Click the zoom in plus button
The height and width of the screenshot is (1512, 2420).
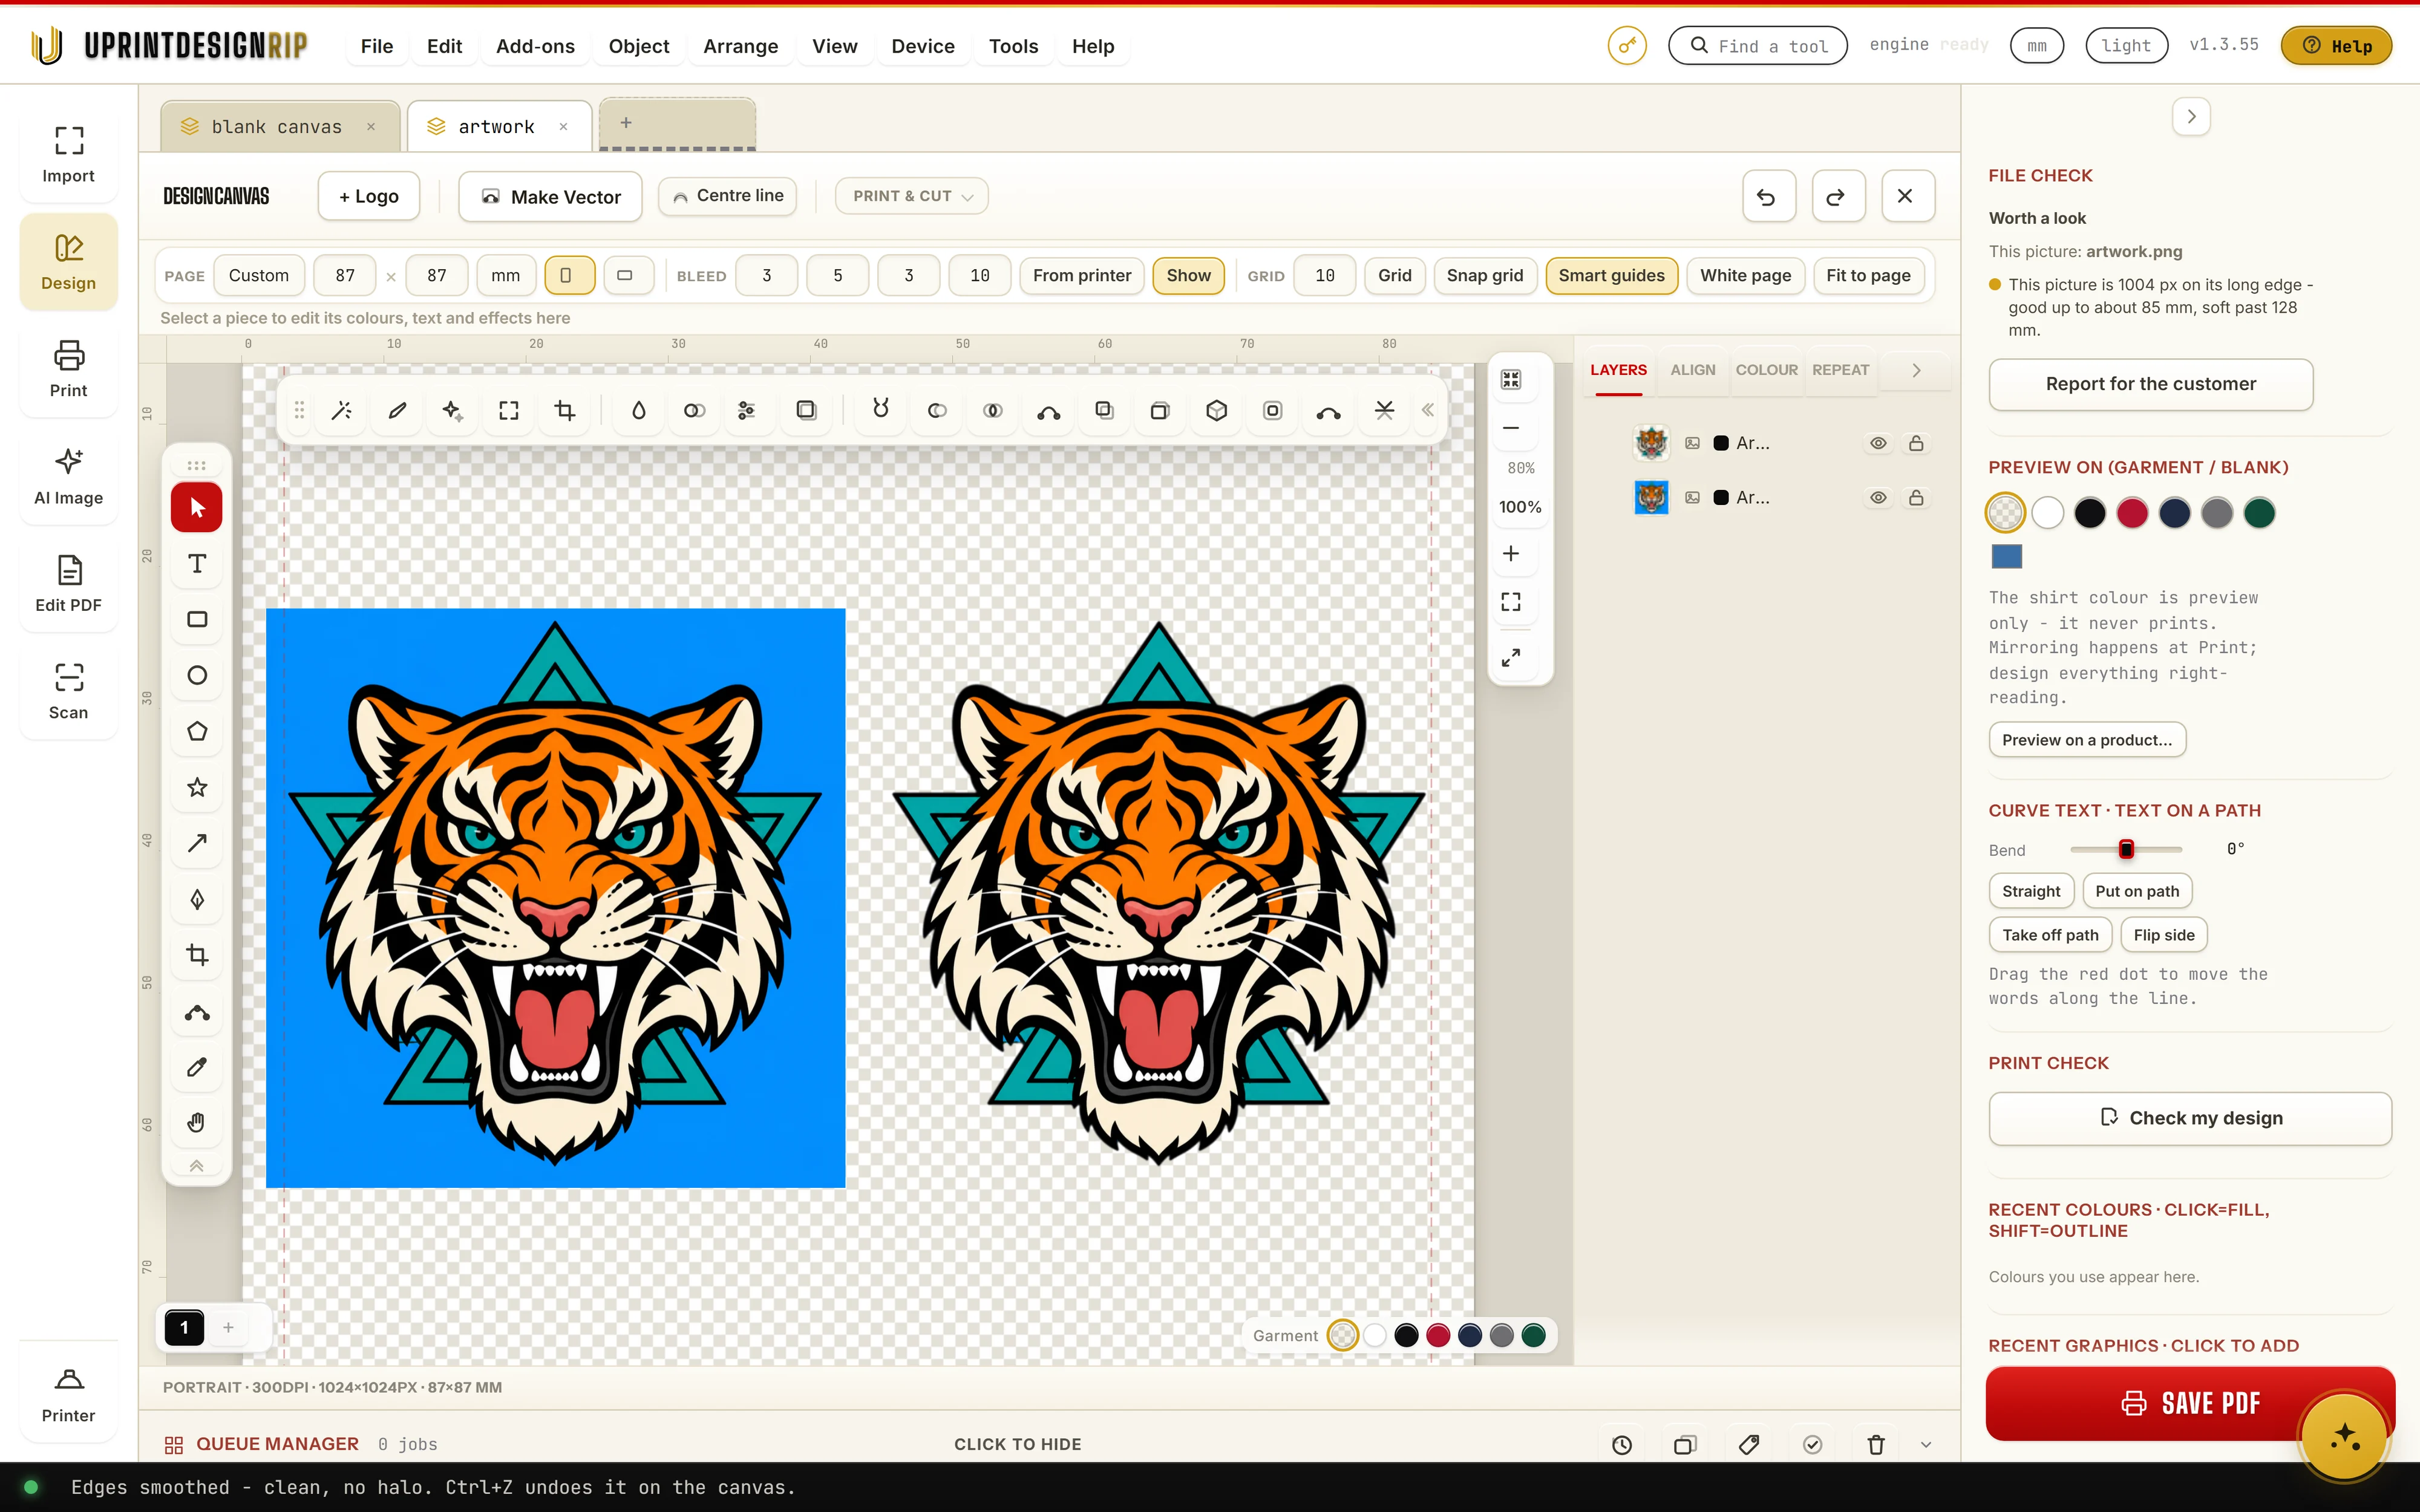(1511, 553)
